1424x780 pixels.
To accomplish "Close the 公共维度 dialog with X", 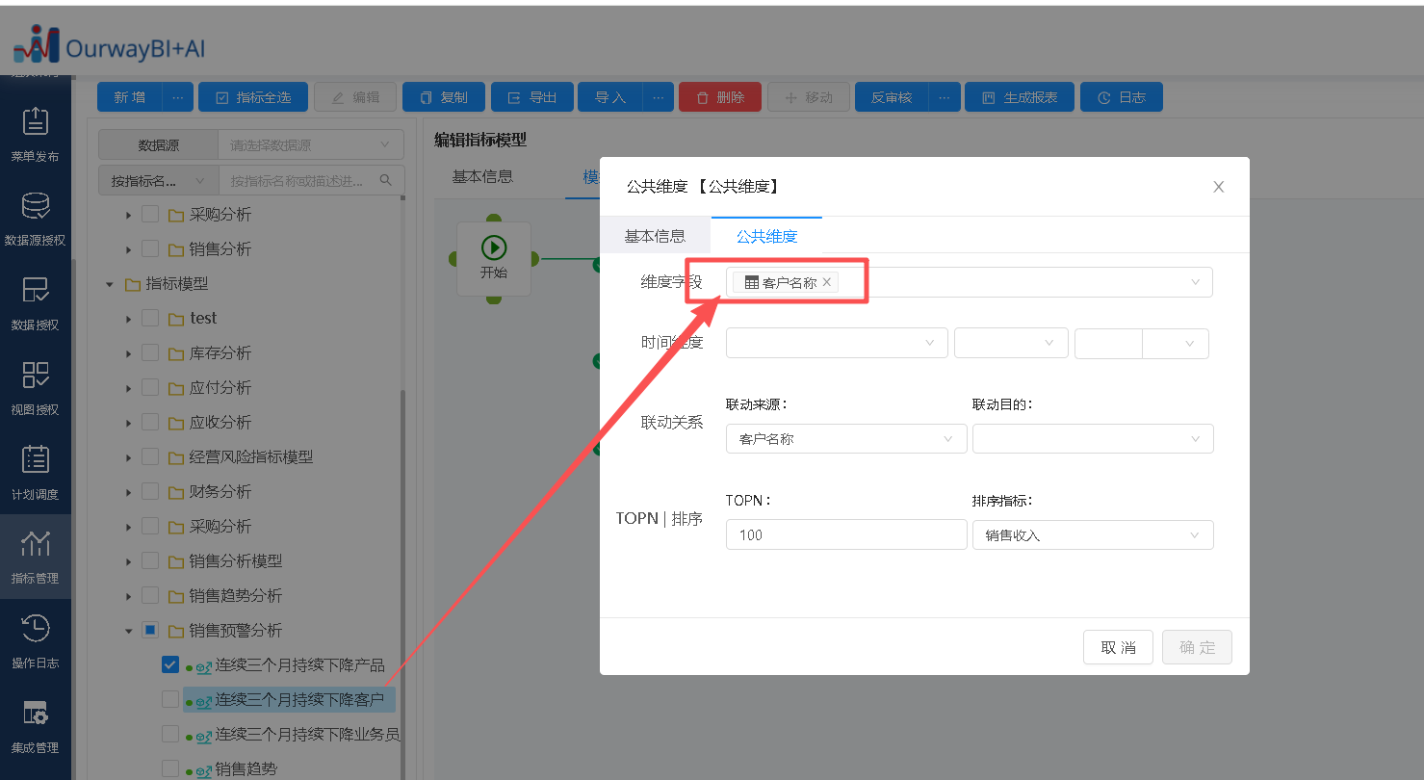I will click(1218, 187).
